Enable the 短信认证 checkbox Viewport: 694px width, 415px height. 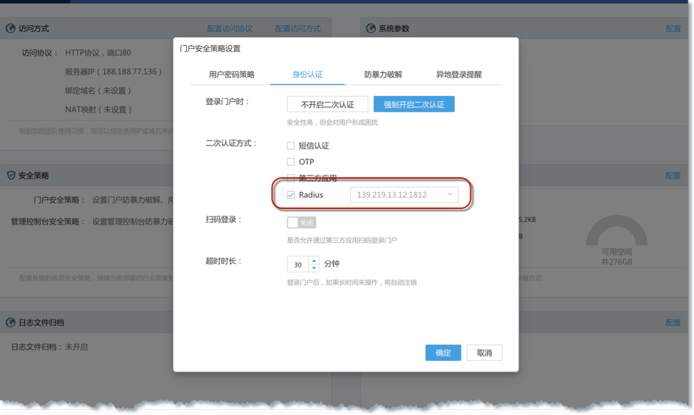[x=291, y=146]
